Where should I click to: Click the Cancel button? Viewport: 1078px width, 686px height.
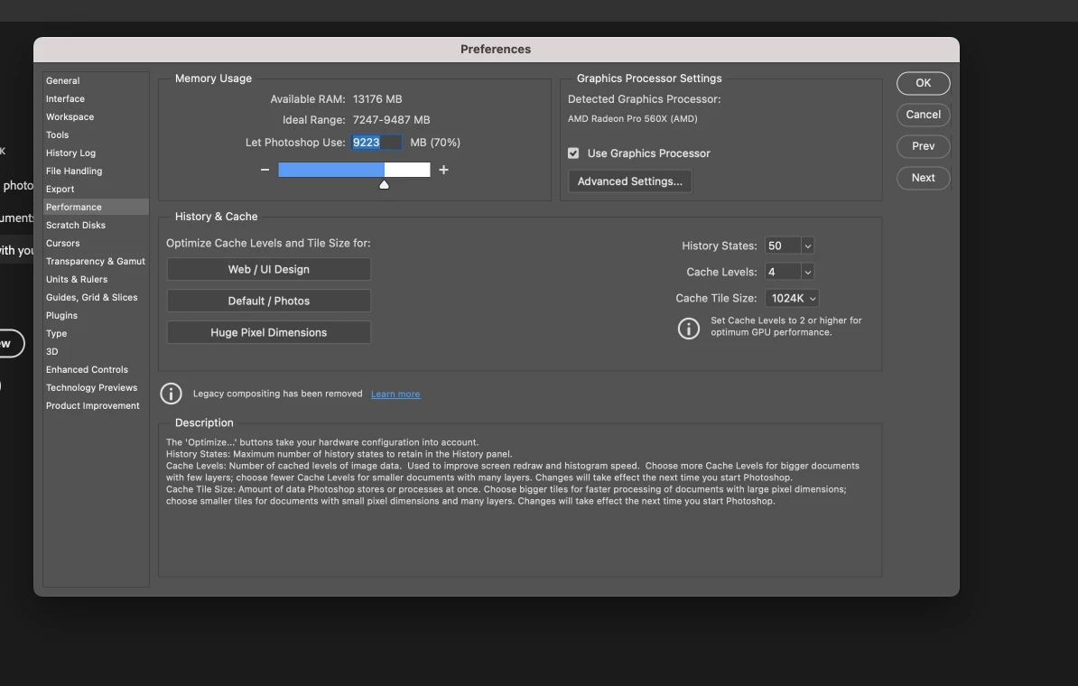pyautogui.click(x=923, y=115)
